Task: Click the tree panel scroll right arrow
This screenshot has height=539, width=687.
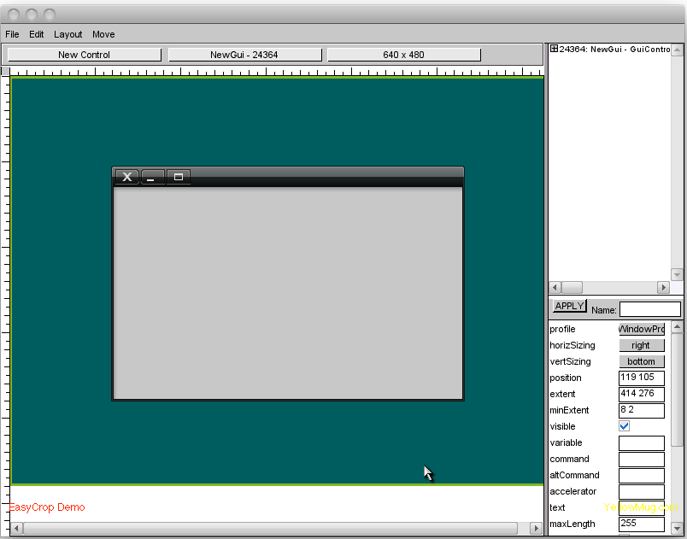Action: (x=662, y=288)
